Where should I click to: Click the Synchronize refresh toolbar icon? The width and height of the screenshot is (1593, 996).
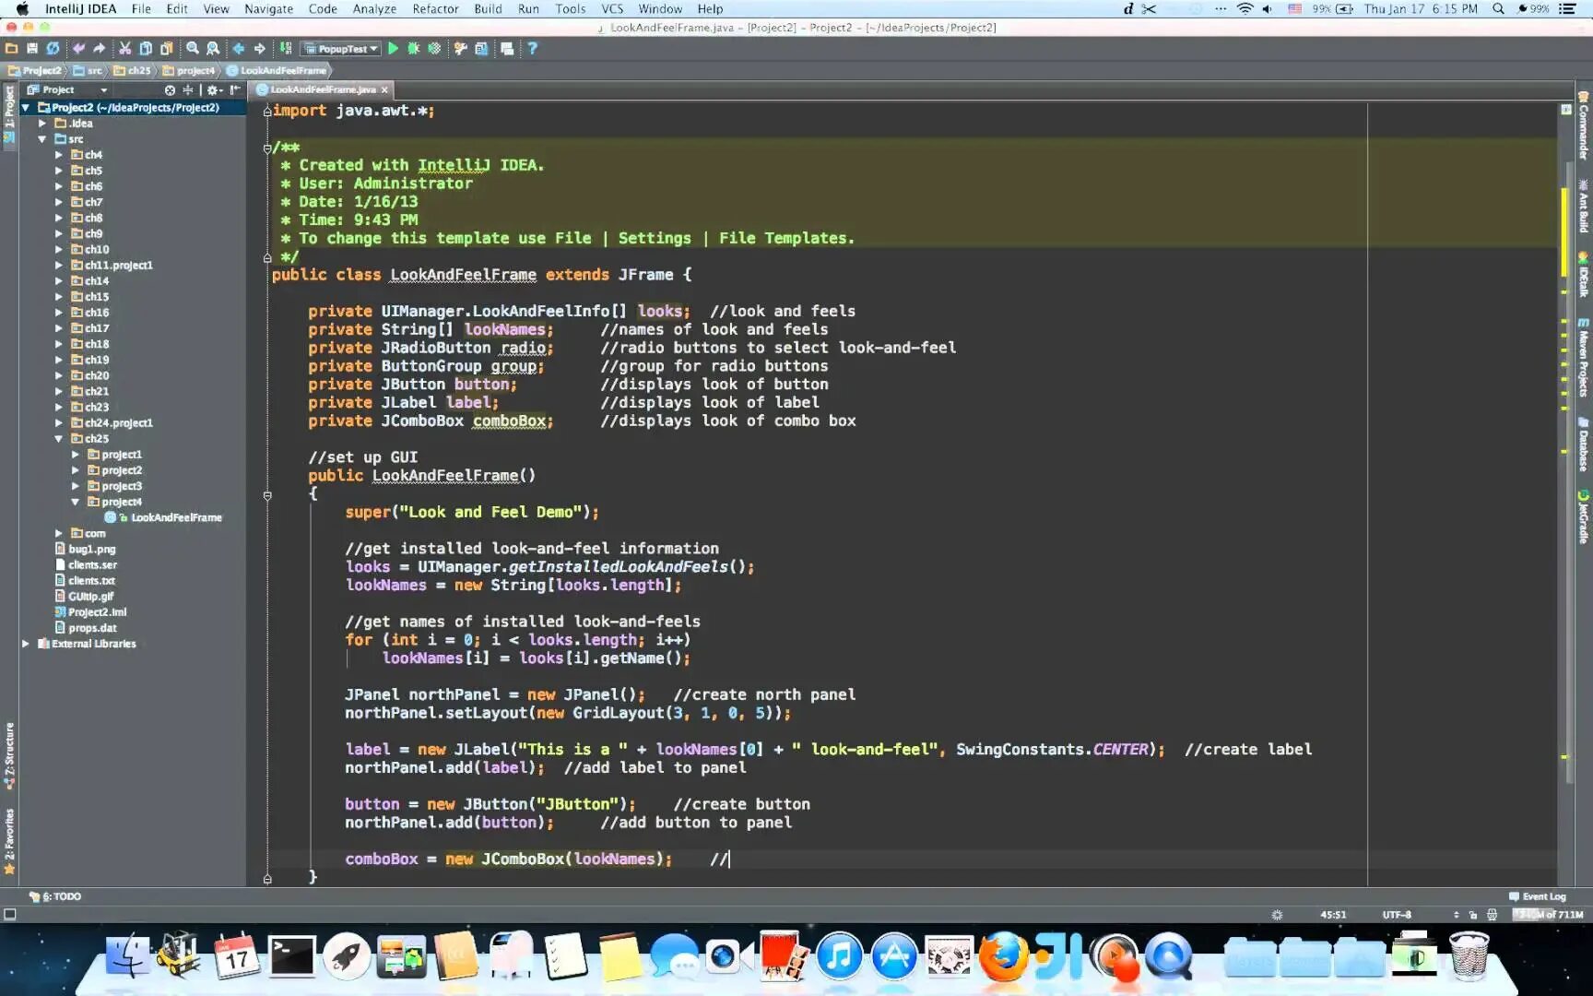pyautogui.click(x=53, y=49)
